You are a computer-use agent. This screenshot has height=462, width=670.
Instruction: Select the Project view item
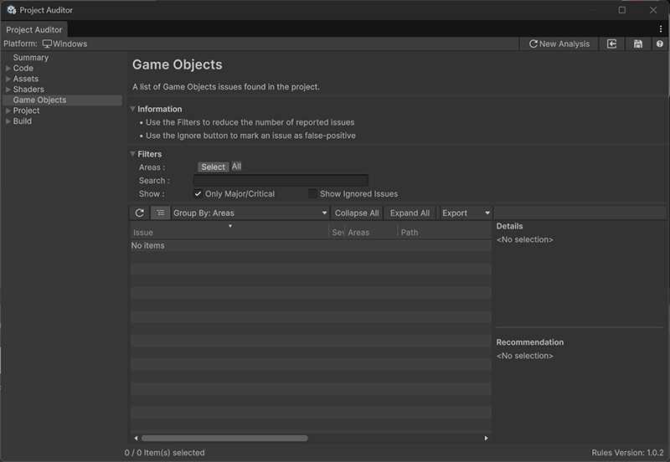[x=26, y=110]
